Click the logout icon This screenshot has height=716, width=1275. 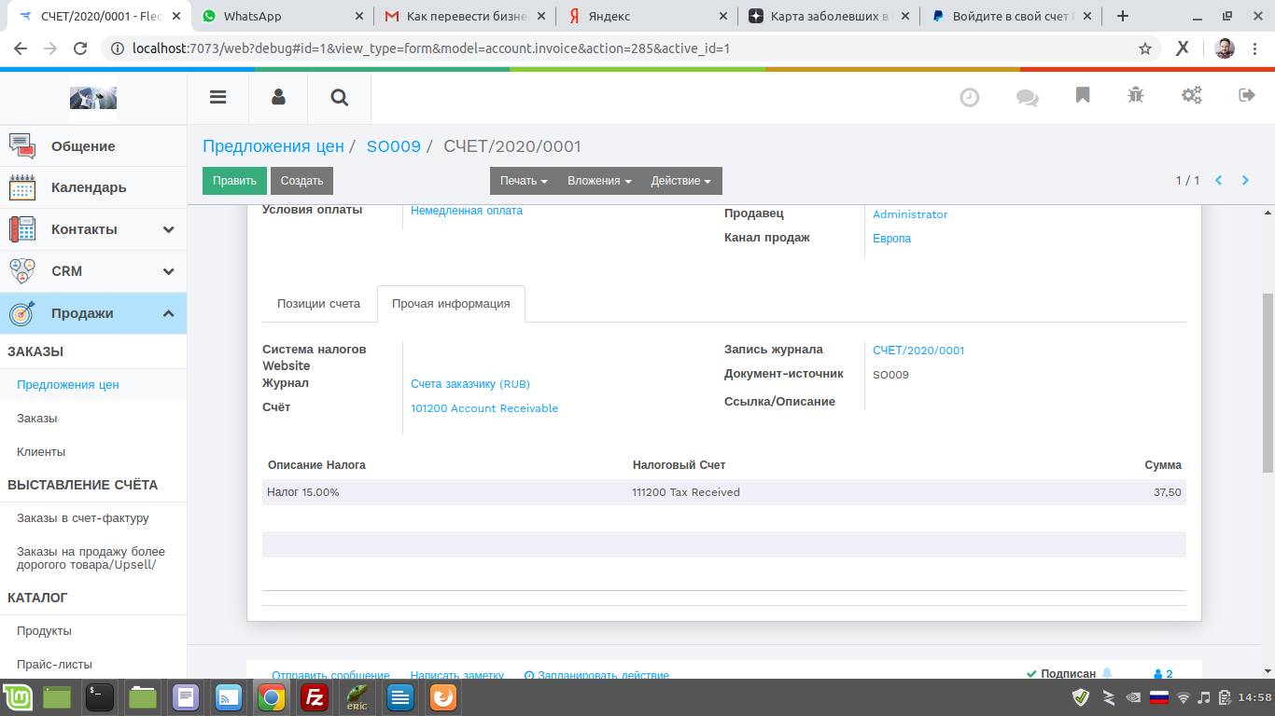pyautogui.click(x=1247, y=95)
